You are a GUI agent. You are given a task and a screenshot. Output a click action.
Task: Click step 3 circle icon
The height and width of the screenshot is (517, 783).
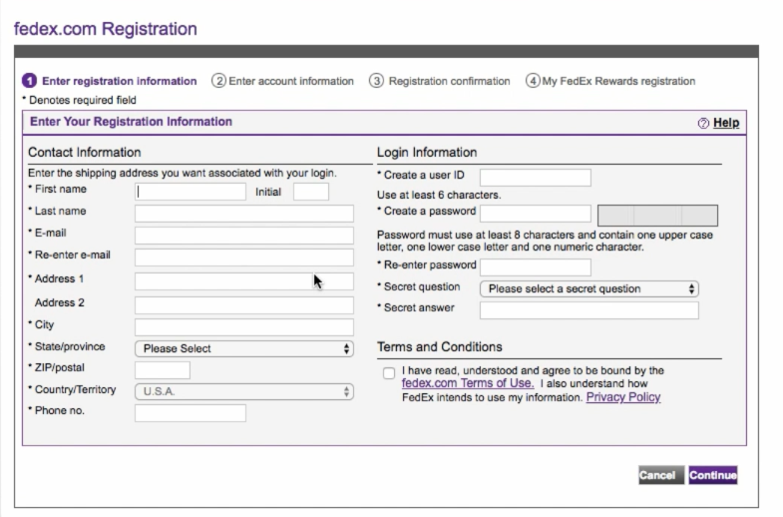pyautogui.click(x=376, y=81)
